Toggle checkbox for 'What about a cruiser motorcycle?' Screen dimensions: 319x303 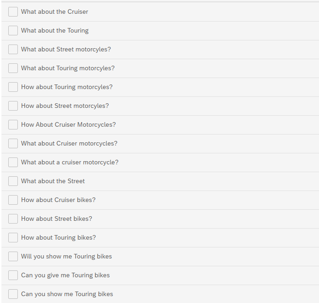point(13,162)
